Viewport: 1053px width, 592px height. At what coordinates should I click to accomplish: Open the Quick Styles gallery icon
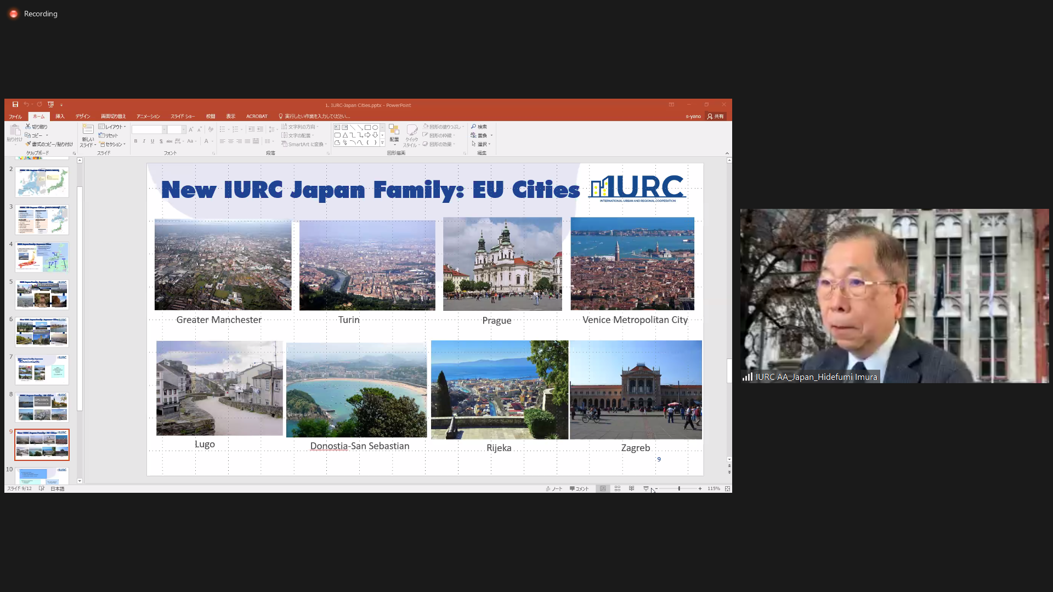[412, 130]
